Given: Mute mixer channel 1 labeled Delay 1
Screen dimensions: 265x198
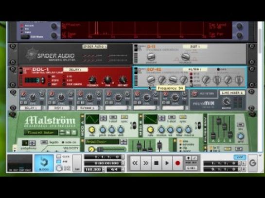Looking at the screenshot, I should (x=22, y=103).
